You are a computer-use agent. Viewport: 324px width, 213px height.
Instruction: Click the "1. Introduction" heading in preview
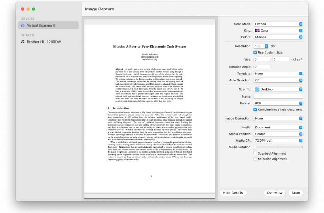(x=118, y=108)
